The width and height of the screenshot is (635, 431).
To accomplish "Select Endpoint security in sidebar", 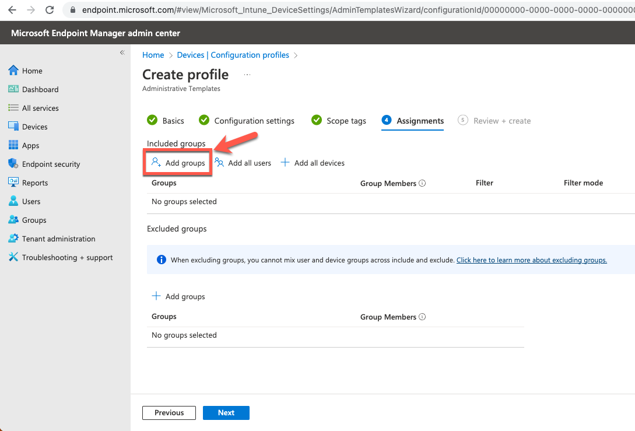I will [x=51, y=164].
